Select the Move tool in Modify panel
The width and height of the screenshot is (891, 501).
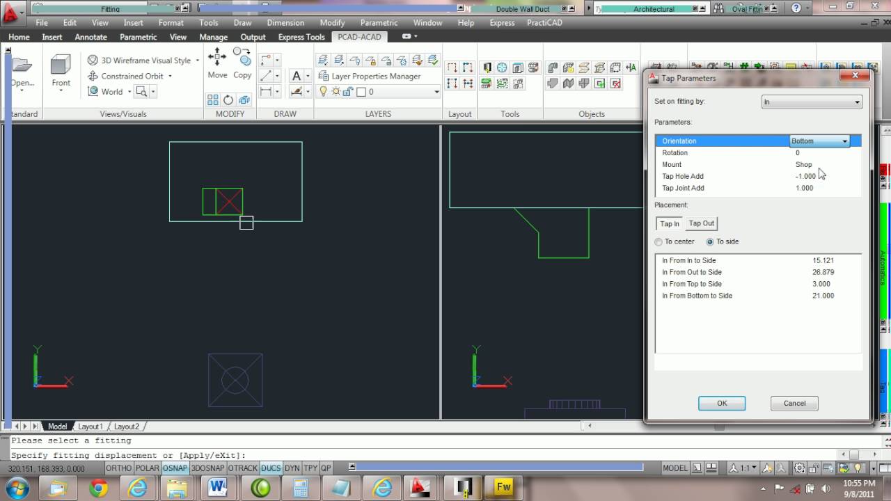tap(217, 63)
